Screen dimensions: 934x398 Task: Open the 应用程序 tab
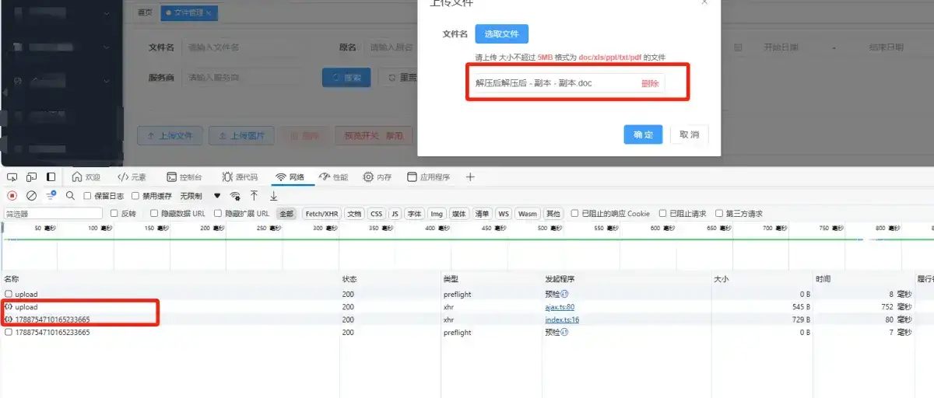pos(428,177)
